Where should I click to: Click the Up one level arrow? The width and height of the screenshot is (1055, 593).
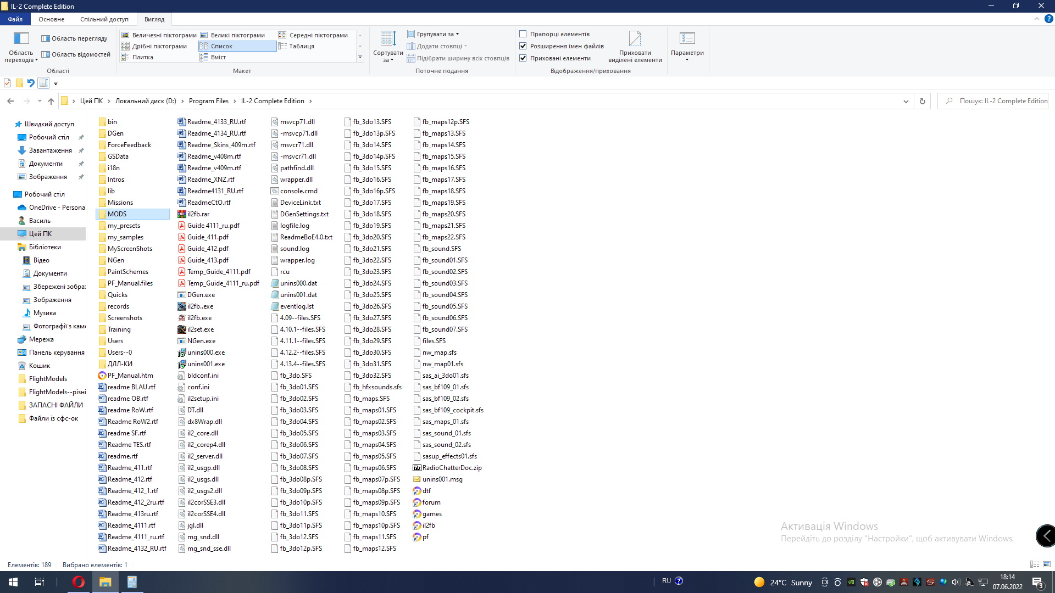(x=51, y=101)
